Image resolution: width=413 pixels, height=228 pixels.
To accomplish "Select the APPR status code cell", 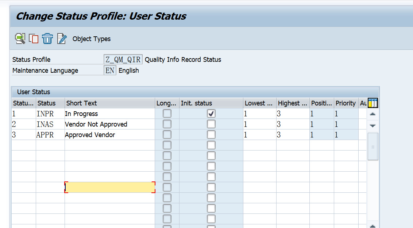I will tap(50, 135).
